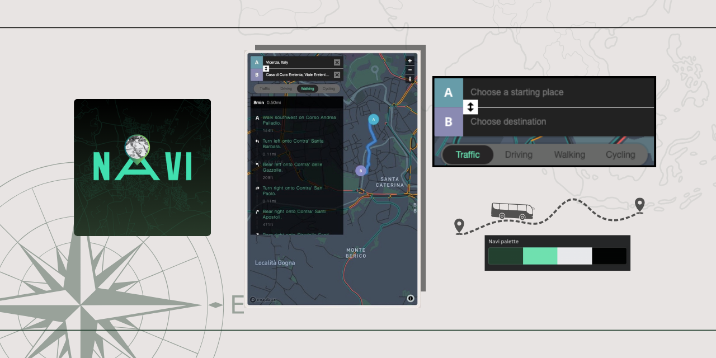Select step 'Bear left onto Contra' delle Gazzolle'
The image size is (716, 358).
click(293, 167)
